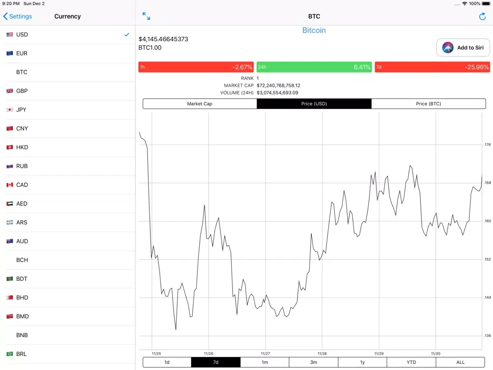Set chart range to 7d
This screenshot has width=493, height=370.
(x=216, y=362)
